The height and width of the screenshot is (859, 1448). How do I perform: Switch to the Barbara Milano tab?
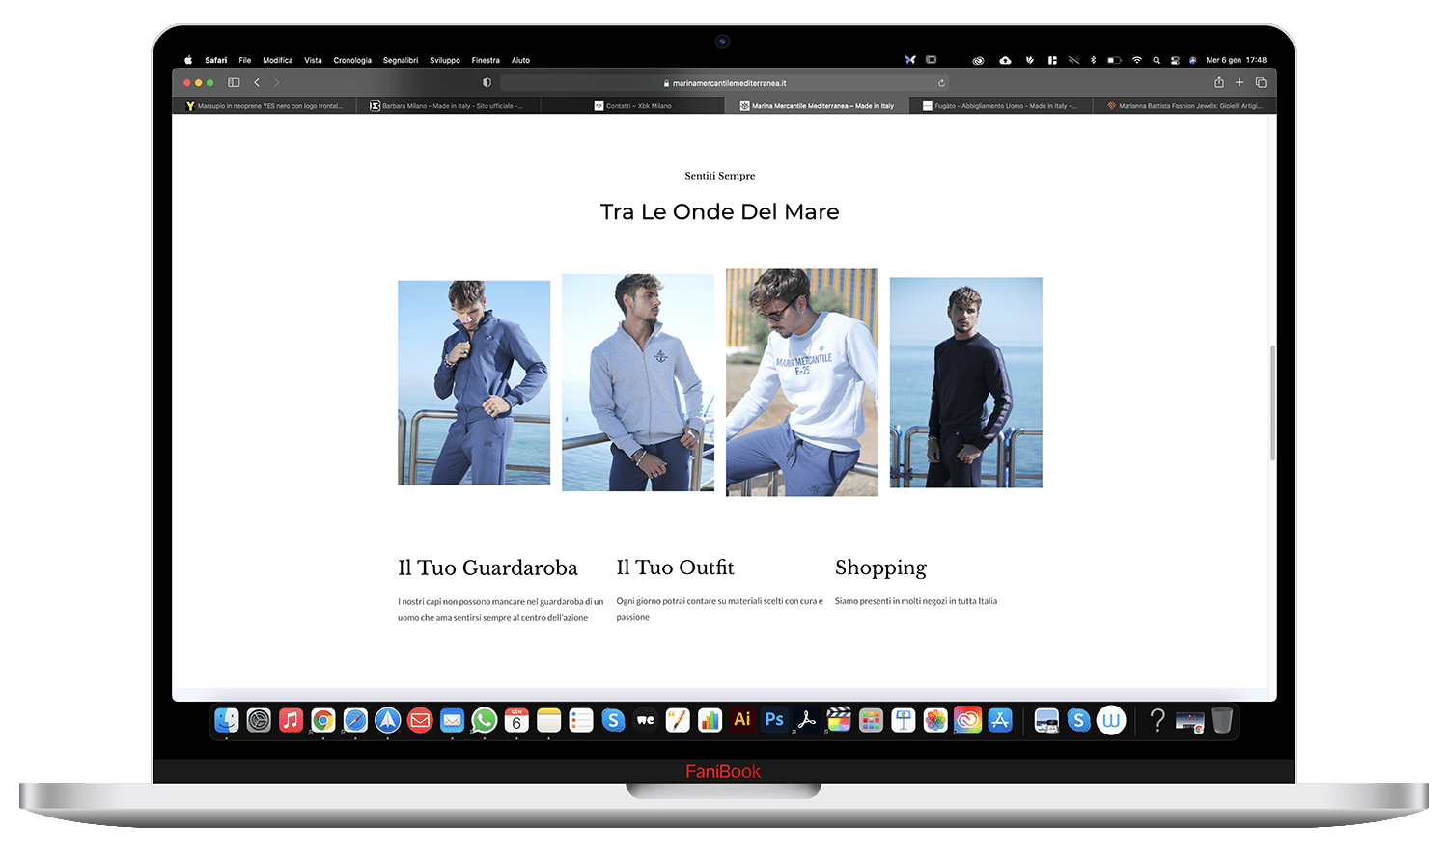pos(448,106)
